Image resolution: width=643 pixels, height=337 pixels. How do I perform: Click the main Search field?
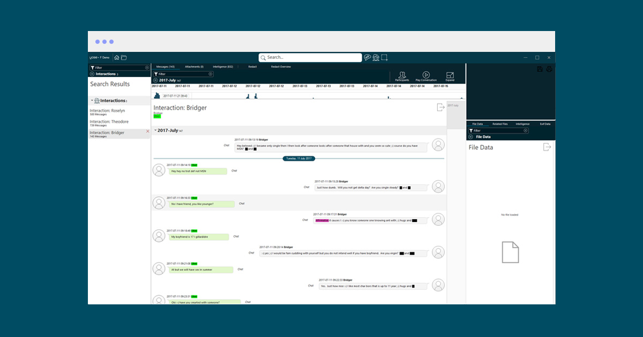pos(311,58)
